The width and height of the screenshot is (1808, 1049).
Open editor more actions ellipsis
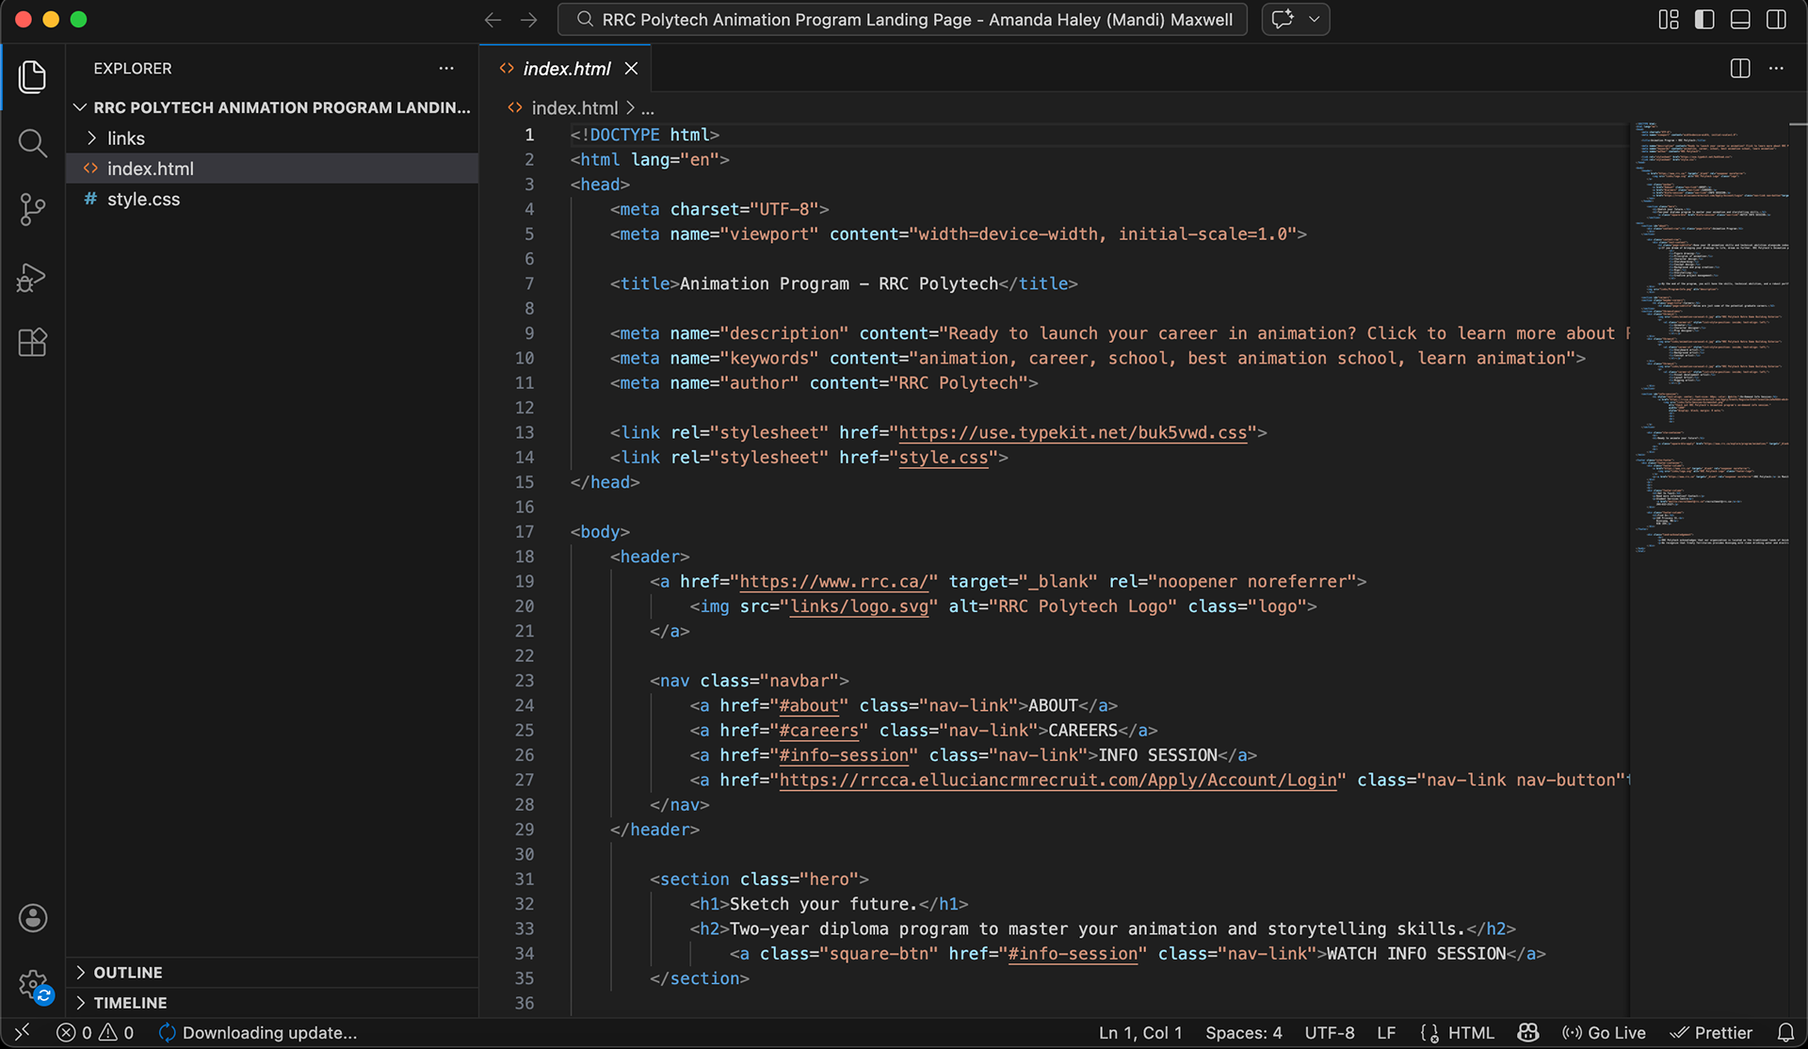coord(1776,69)
